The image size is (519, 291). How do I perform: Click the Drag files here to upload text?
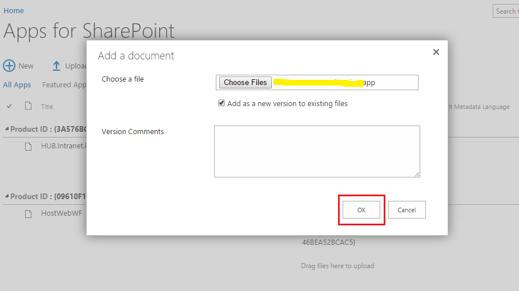(x=337, y=266)
